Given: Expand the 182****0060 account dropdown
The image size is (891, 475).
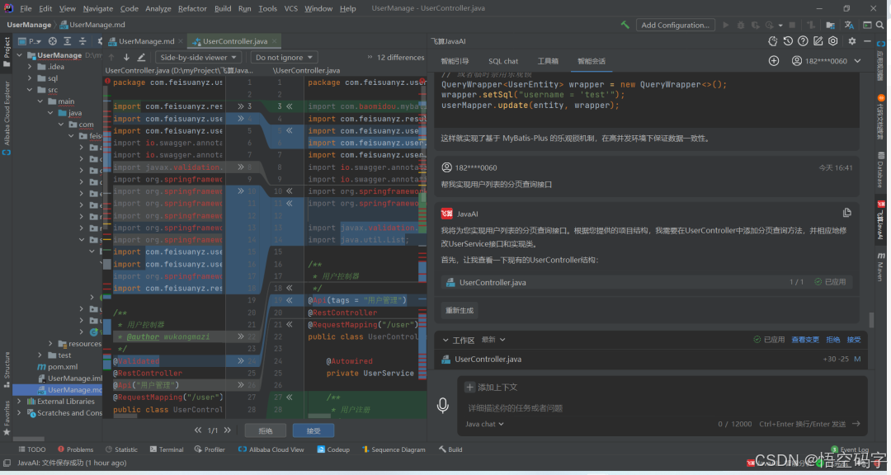Looking at the screenshot, I should pos(857,61).
